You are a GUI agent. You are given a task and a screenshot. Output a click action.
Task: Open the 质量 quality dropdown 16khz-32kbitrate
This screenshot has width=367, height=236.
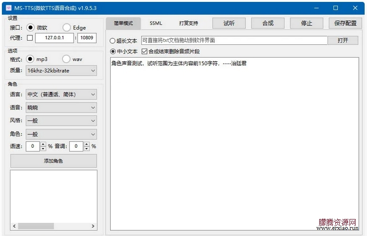click(61, 71)
